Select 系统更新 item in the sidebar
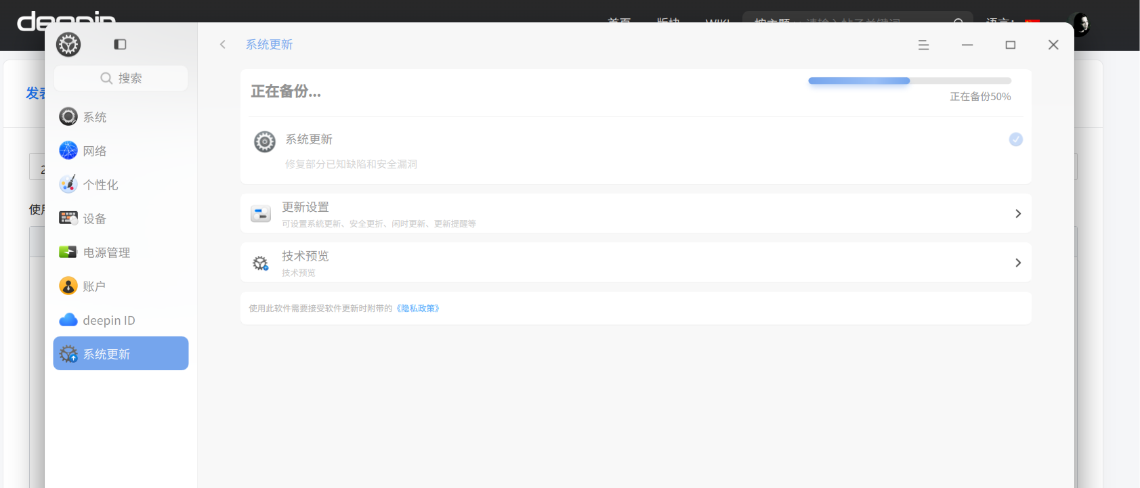The height and width of the screenshot is (488, 1140). click(121, 353)
